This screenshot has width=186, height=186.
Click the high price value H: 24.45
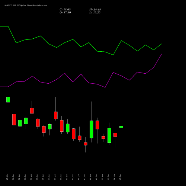click(95, 10)
